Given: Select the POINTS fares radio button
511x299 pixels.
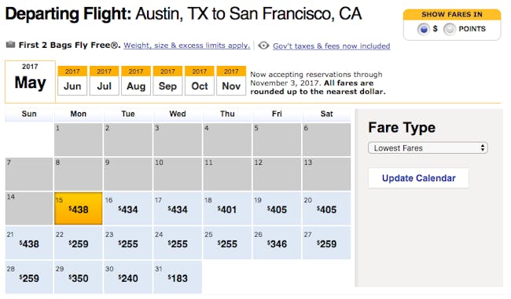Looking at the screenshot, I should [x=450, y=29].
